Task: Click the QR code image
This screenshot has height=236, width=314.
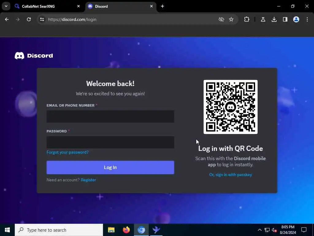Action: (x=231, y=107)
